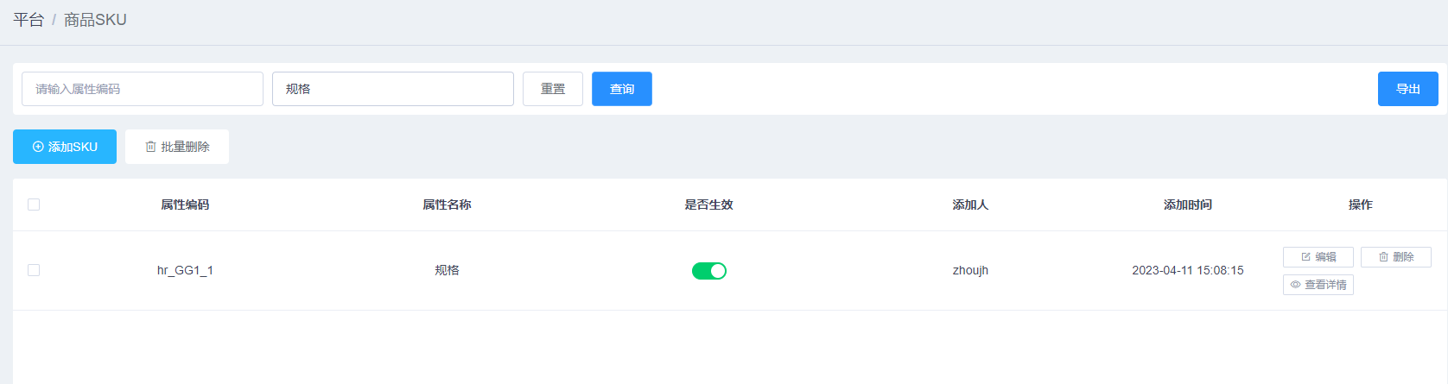1448x384 pixels.
Task: Turn off the 是否生效 switch
Action: (x=708, y=271)
